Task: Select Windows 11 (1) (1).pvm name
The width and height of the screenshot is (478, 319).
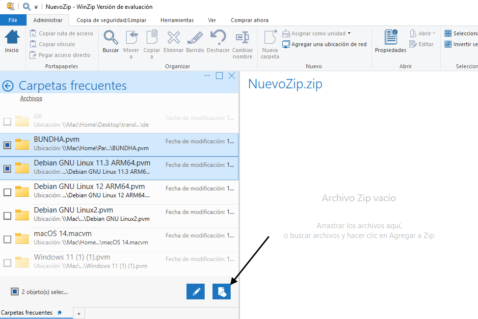Action: (x=72, y=257)
